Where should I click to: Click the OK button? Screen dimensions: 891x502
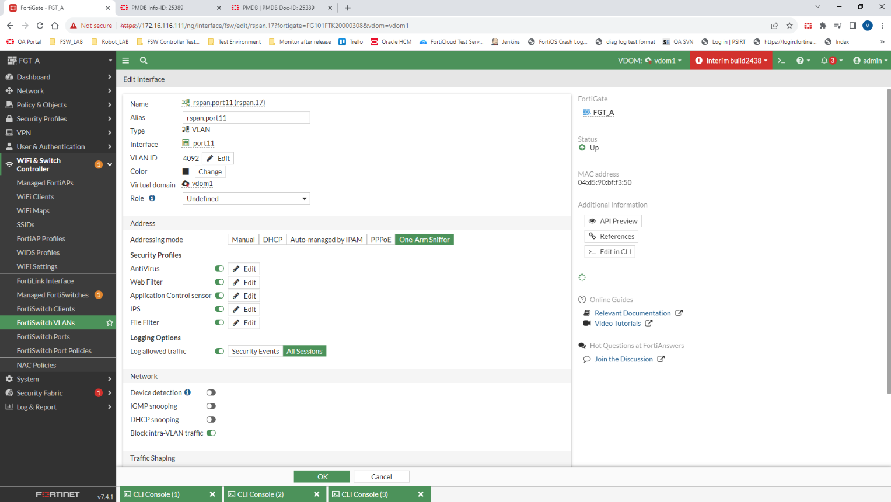322,476
